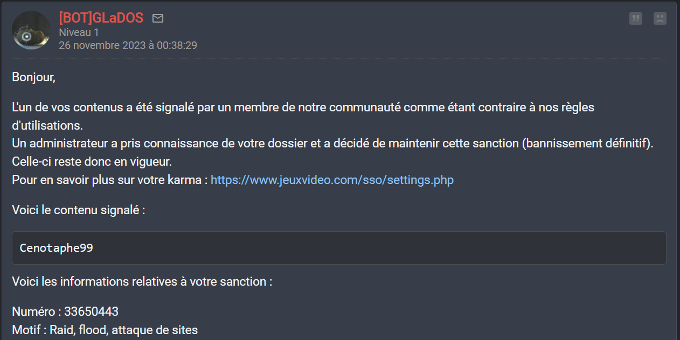
Task: Click the GLaDOS profile avatar
Action: pyautogui.click(x=31, y=30)
